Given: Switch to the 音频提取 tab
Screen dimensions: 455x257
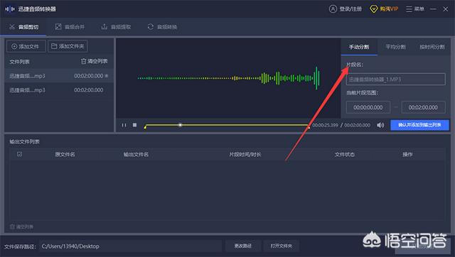Looking at the screenshot, I should point(116,27).
